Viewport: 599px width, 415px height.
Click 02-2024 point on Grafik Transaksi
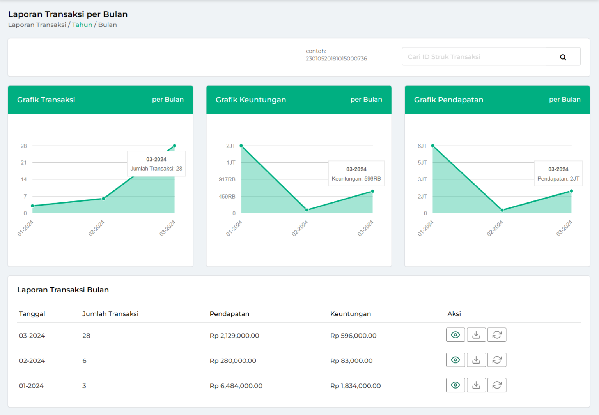point(103,199)
